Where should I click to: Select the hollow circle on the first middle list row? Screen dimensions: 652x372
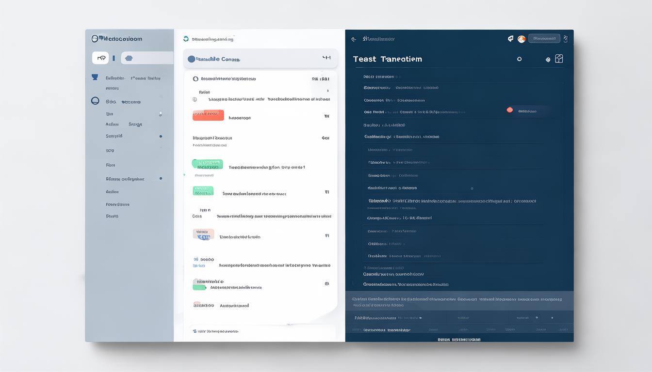point(196,78)
